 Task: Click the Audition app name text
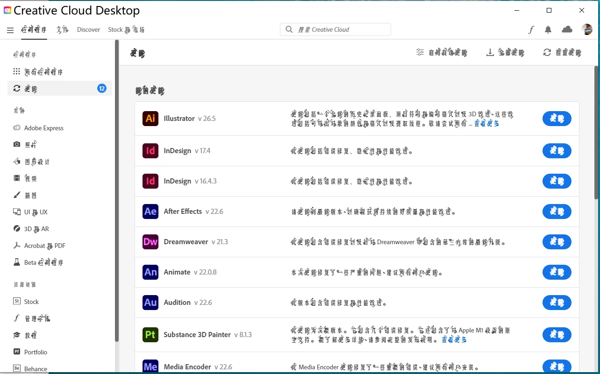(177, 303)
